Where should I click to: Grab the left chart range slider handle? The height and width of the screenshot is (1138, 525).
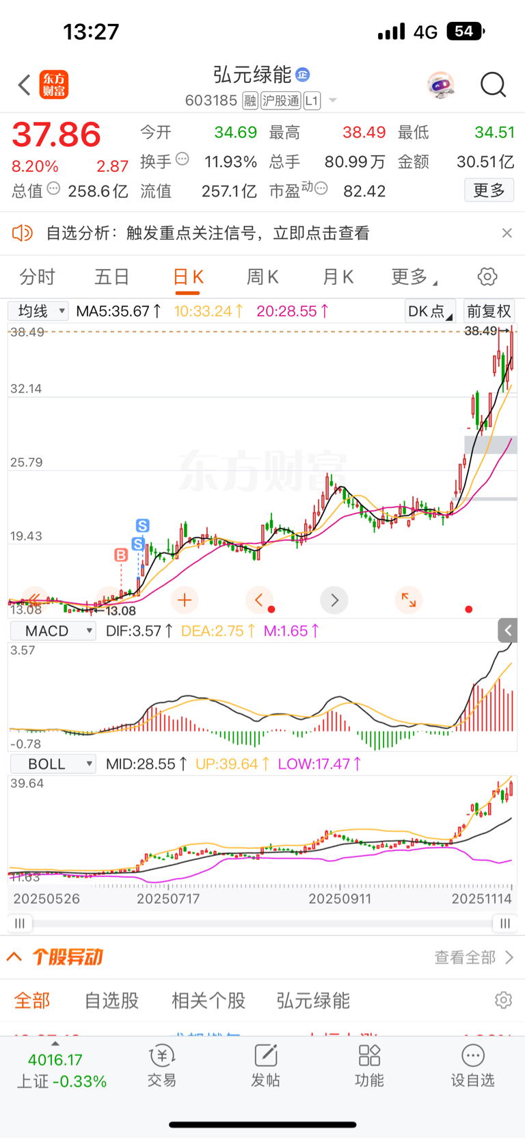pos(20,923)
